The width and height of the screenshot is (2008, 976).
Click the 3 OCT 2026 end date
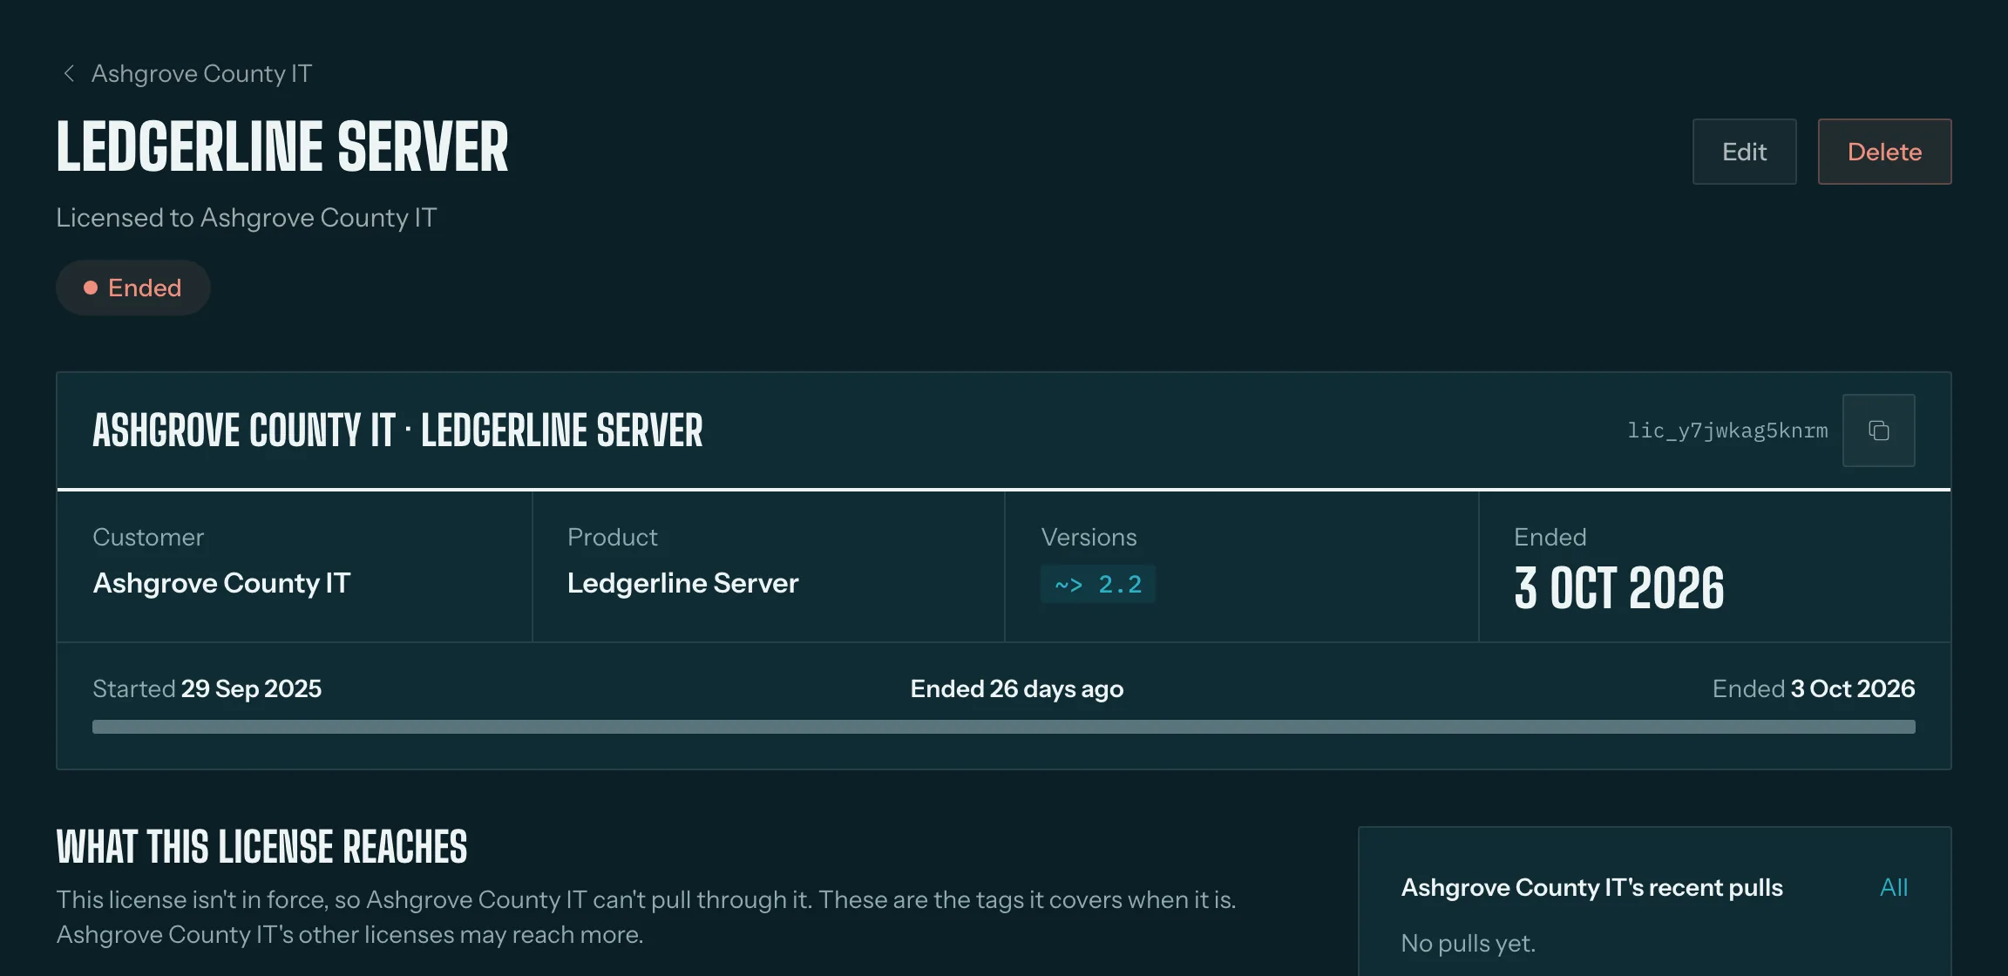(1618, 588)
